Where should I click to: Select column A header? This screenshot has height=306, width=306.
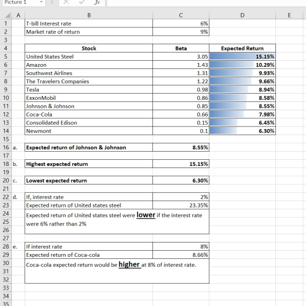19,15
